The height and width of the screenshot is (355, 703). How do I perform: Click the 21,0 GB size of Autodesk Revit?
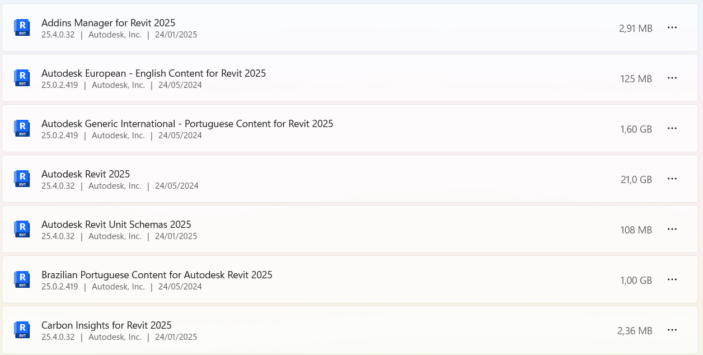[x=636, y=180]
